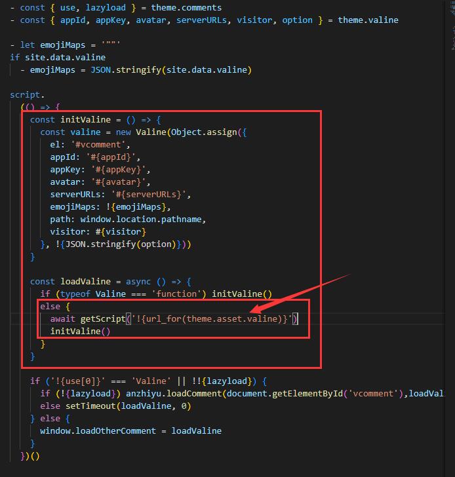The width and height of the screenshot is (455, 477).
Task: Click the window.loadOtherComment assignment
Action: (x=130, y=430)
